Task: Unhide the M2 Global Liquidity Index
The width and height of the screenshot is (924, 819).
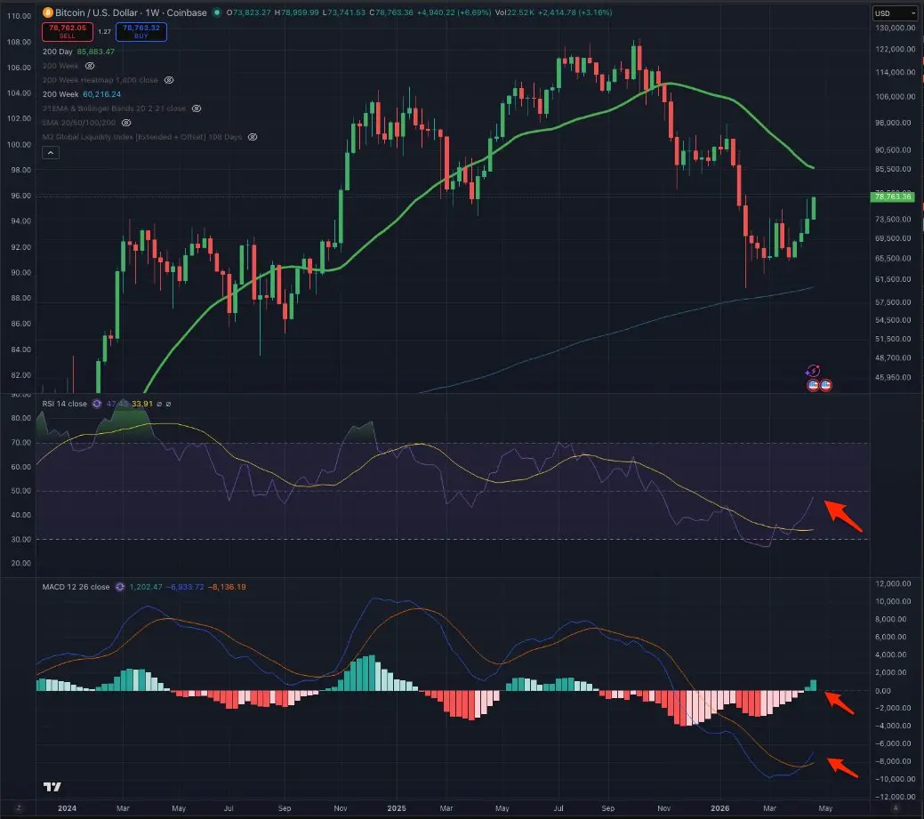Action: click(x=253, y=137)
